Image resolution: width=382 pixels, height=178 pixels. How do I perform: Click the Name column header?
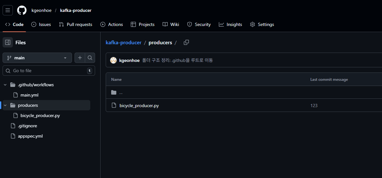tap(116, 80)
